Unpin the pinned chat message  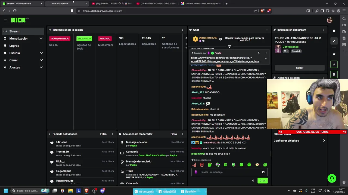259,53
